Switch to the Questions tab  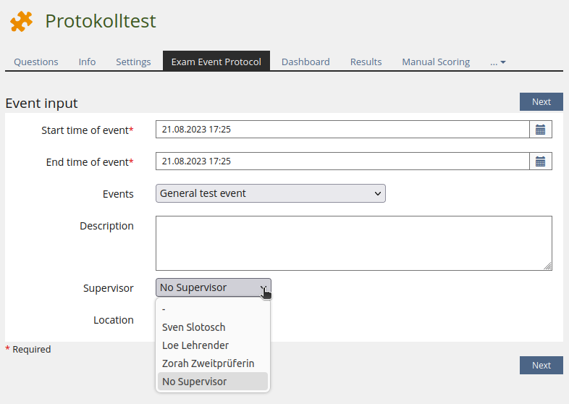[x=36, y=62]
